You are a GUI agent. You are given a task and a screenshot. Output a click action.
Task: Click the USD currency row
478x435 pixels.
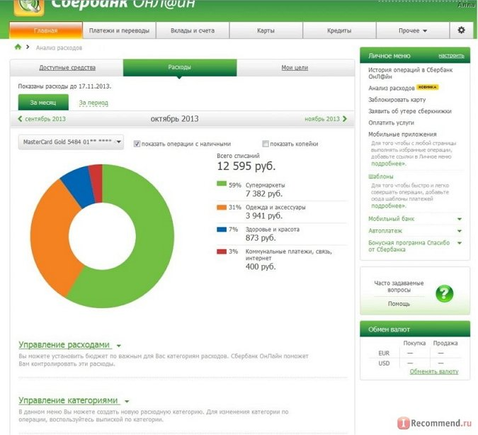(x=415, y=363)
